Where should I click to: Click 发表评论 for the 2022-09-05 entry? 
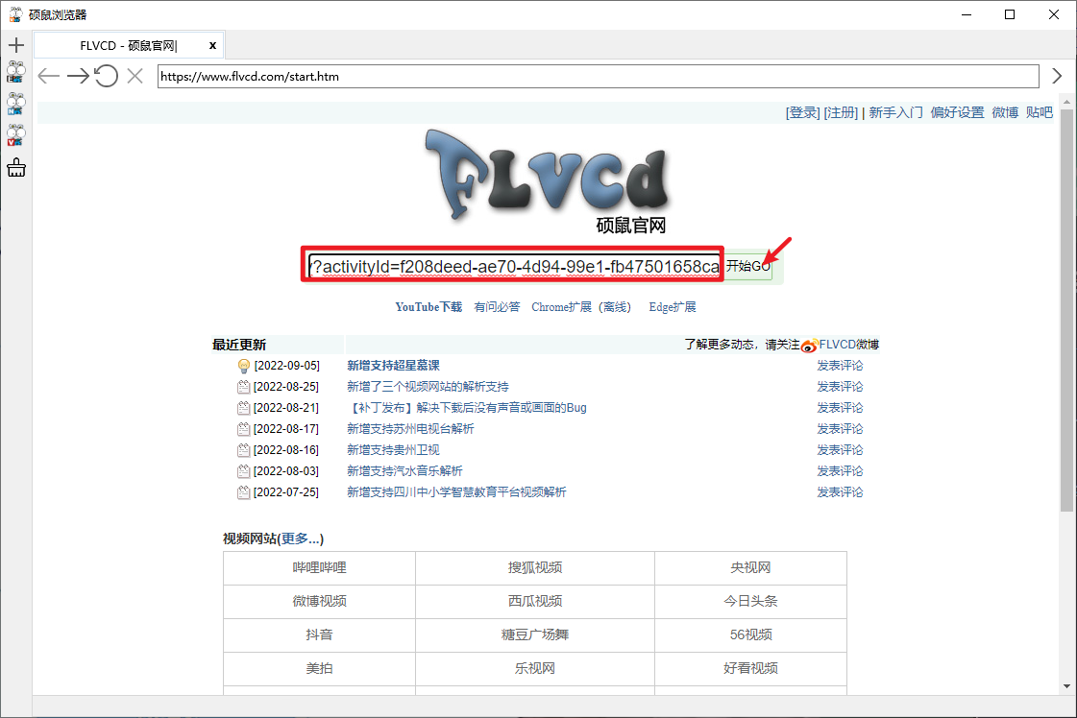[840, 366]
